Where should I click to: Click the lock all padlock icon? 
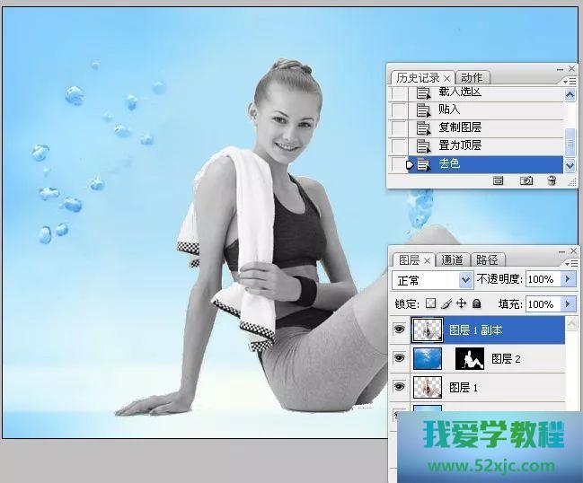point(476,304)
